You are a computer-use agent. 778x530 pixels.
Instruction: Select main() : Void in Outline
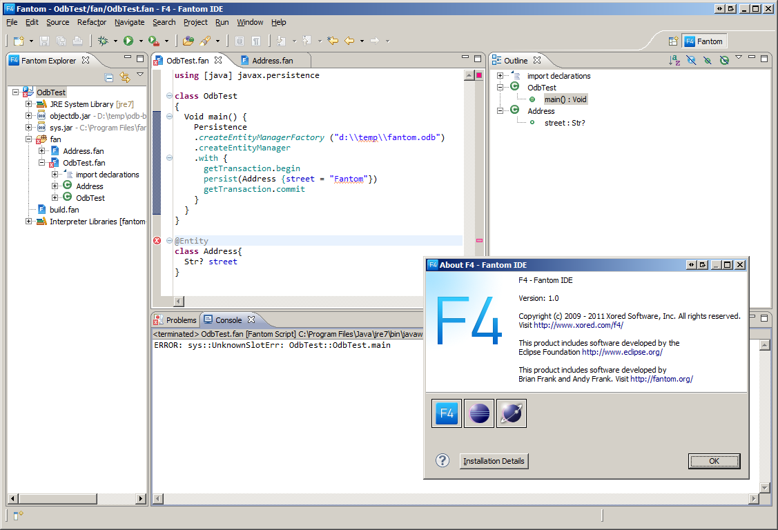coord(565,99)
